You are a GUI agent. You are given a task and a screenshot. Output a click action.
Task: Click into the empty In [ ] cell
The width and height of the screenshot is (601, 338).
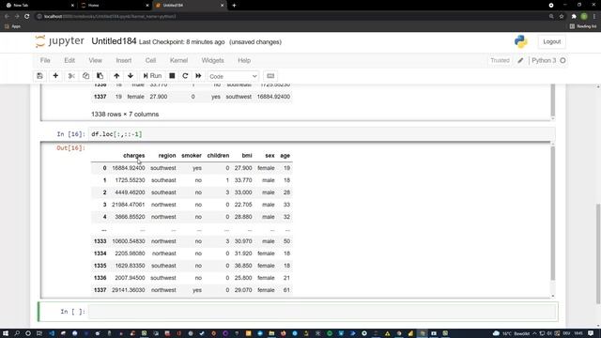[x=322, y=312]
